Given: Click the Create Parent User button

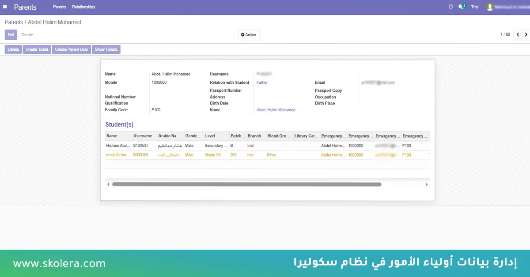Looking at the screenshot, I should (x=72, y=49).
